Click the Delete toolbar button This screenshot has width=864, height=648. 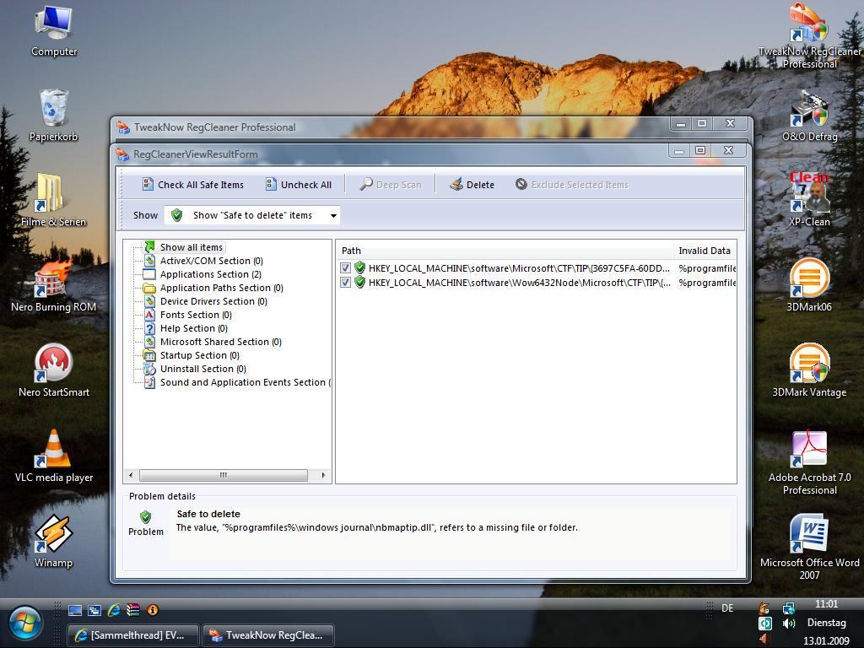[472, 185]
